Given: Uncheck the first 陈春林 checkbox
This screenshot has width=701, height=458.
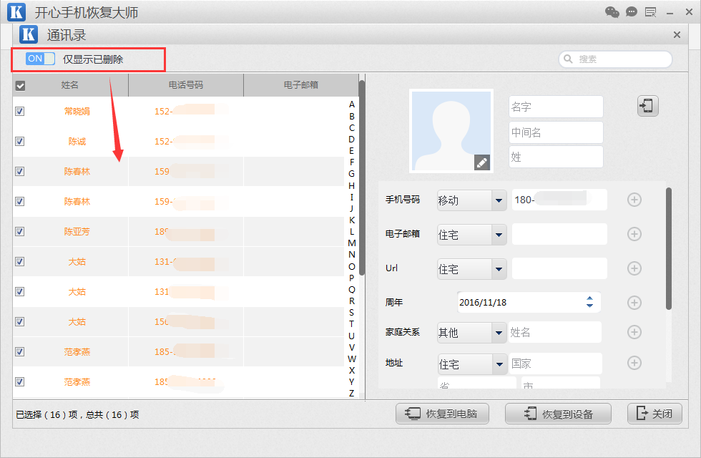Looking at the screenshot, I should point(20,171).
